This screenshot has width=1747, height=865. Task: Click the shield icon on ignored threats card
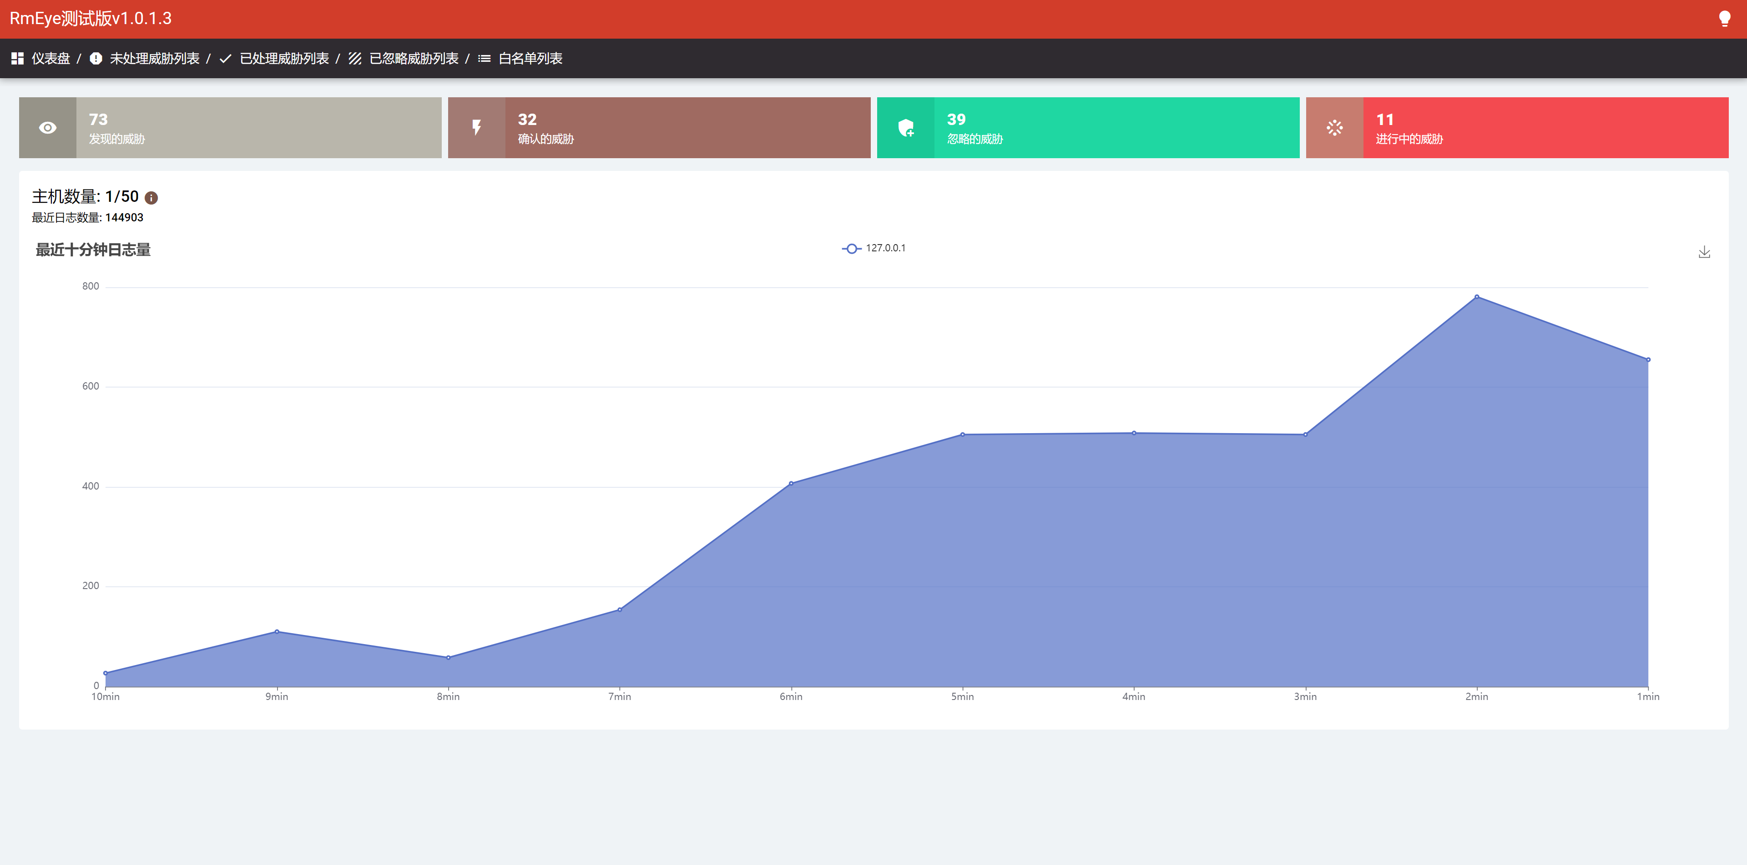click(x=905, y=128)
